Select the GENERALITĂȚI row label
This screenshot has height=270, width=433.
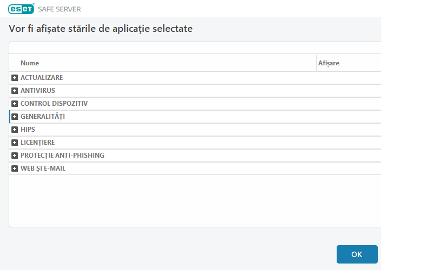click(x=43, y=117)
